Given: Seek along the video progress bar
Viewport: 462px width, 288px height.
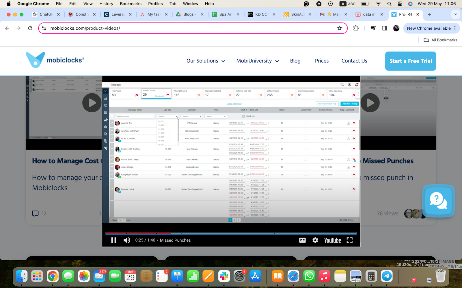Looking at the screenshot, I should point(231,233).
